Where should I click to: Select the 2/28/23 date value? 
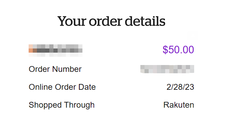tap(180, 87)
